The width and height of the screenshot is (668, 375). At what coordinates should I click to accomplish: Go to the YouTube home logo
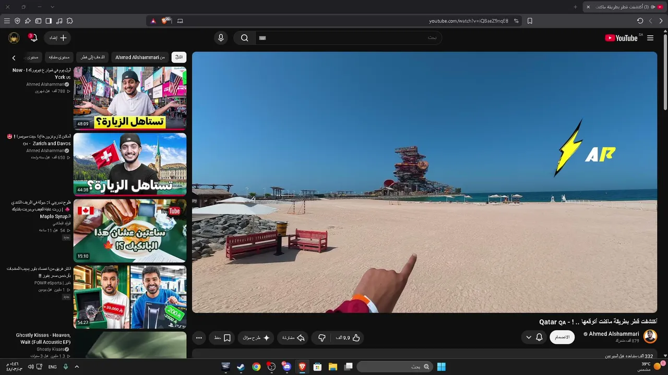[x=621, y=38]
